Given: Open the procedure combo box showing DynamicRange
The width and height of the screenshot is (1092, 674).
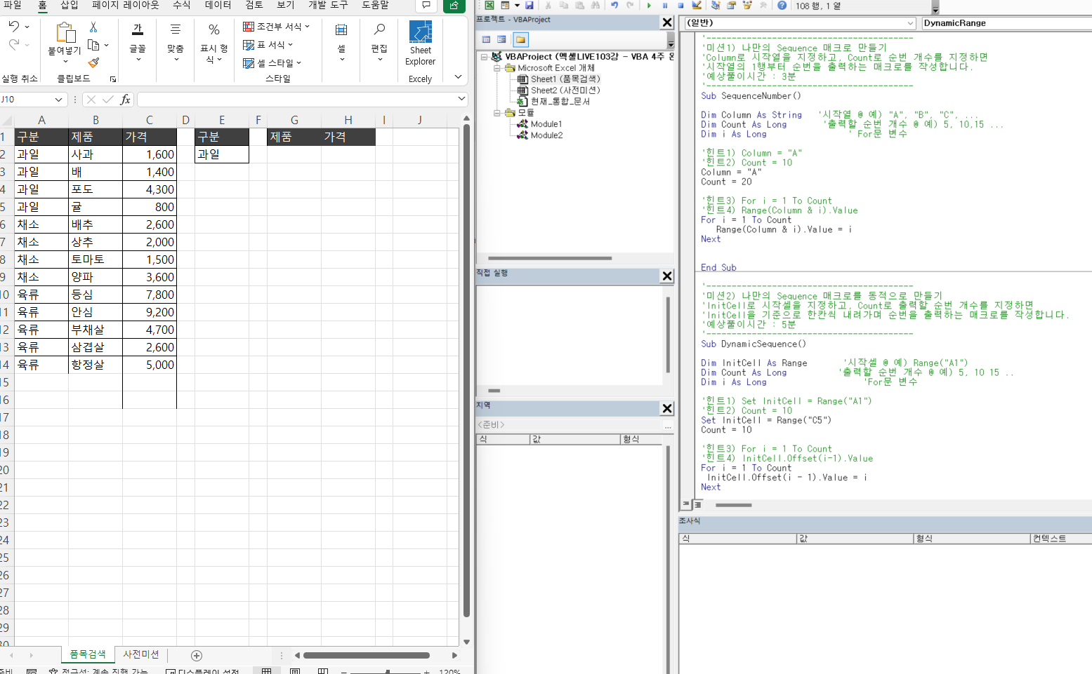Looking at the screenshot, I should [1006, 23].
